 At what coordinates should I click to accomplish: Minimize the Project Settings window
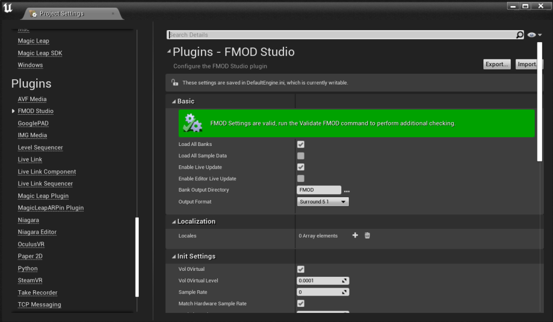pos(513,6)
